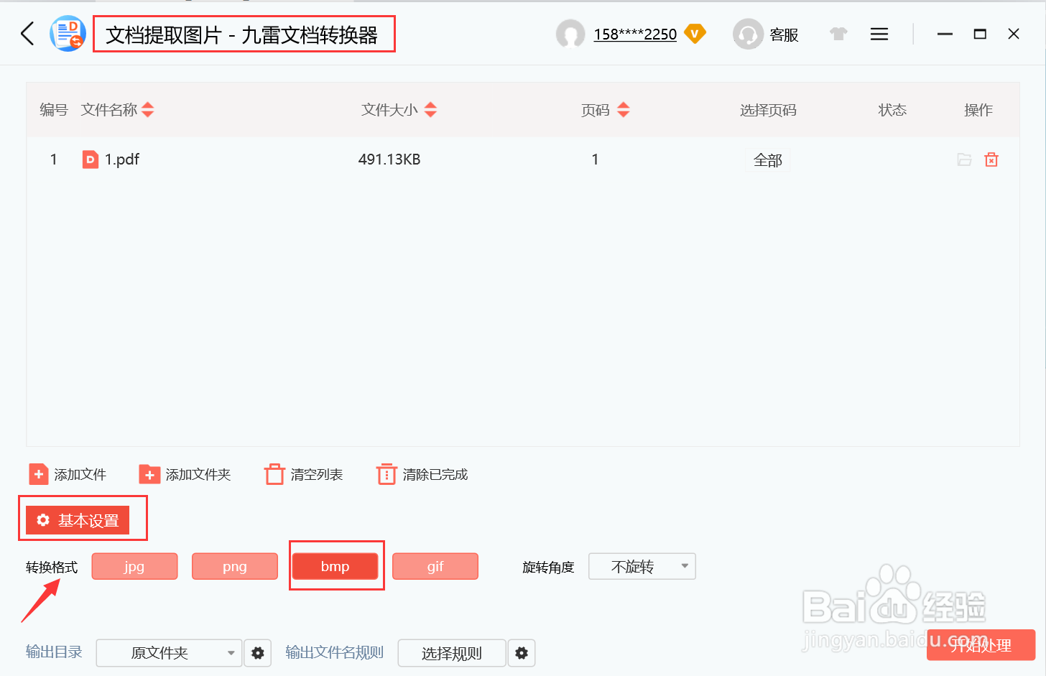Open the 选择规则 naming rule selector
This screenshot has width=1046, height=676.
point(452,653)
